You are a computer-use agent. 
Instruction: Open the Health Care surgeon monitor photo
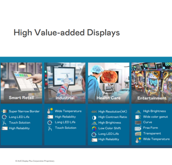(109, 83)
